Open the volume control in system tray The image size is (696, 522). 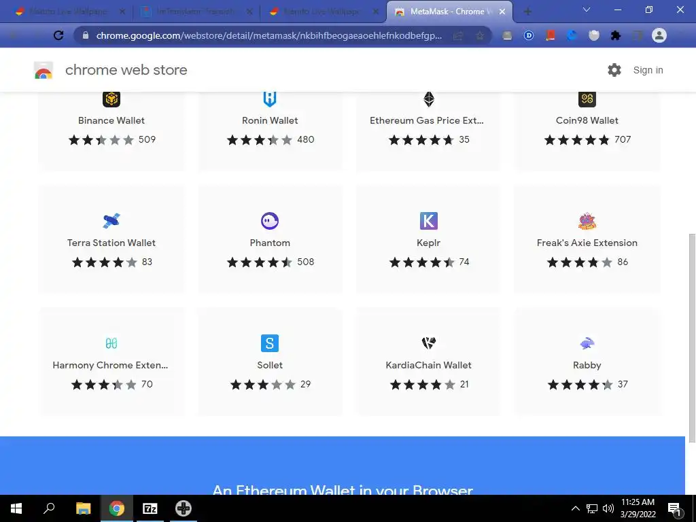[x=608, y=508]
